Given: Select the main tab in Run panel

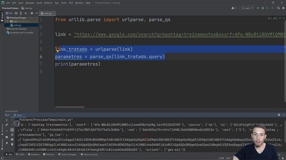Looking at the screenshot, I should click(19, 115).
